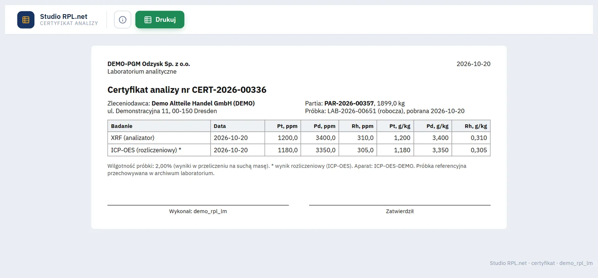This screenshot has height=278, width=598.
Task: Select the client Demo Altteile Handel GmbH (DEMO)
Action: (x=203, y=103)
